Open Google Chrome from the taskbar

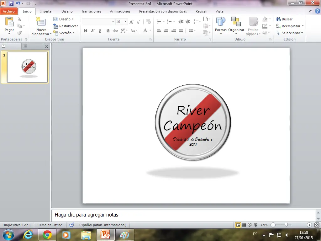pyautogui.click(x=47, y=235)
